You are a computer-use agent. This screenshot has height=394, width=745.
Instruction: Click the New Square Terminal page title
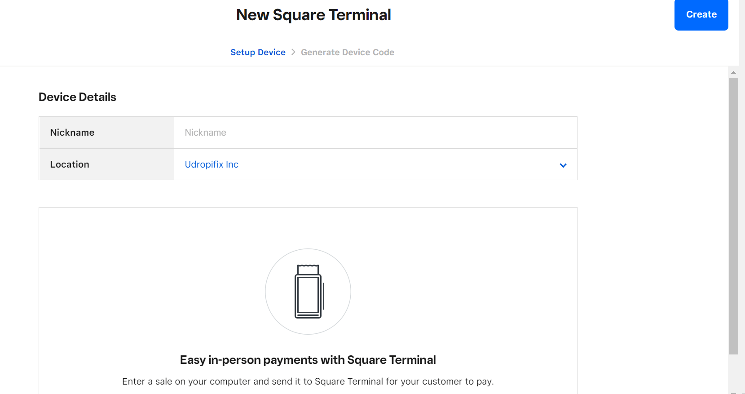(313, 15)
